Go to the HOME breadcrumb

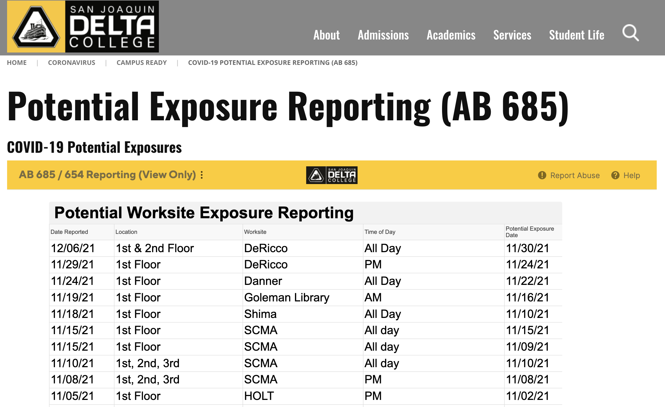pyautogui.click(x=17, y=63)
